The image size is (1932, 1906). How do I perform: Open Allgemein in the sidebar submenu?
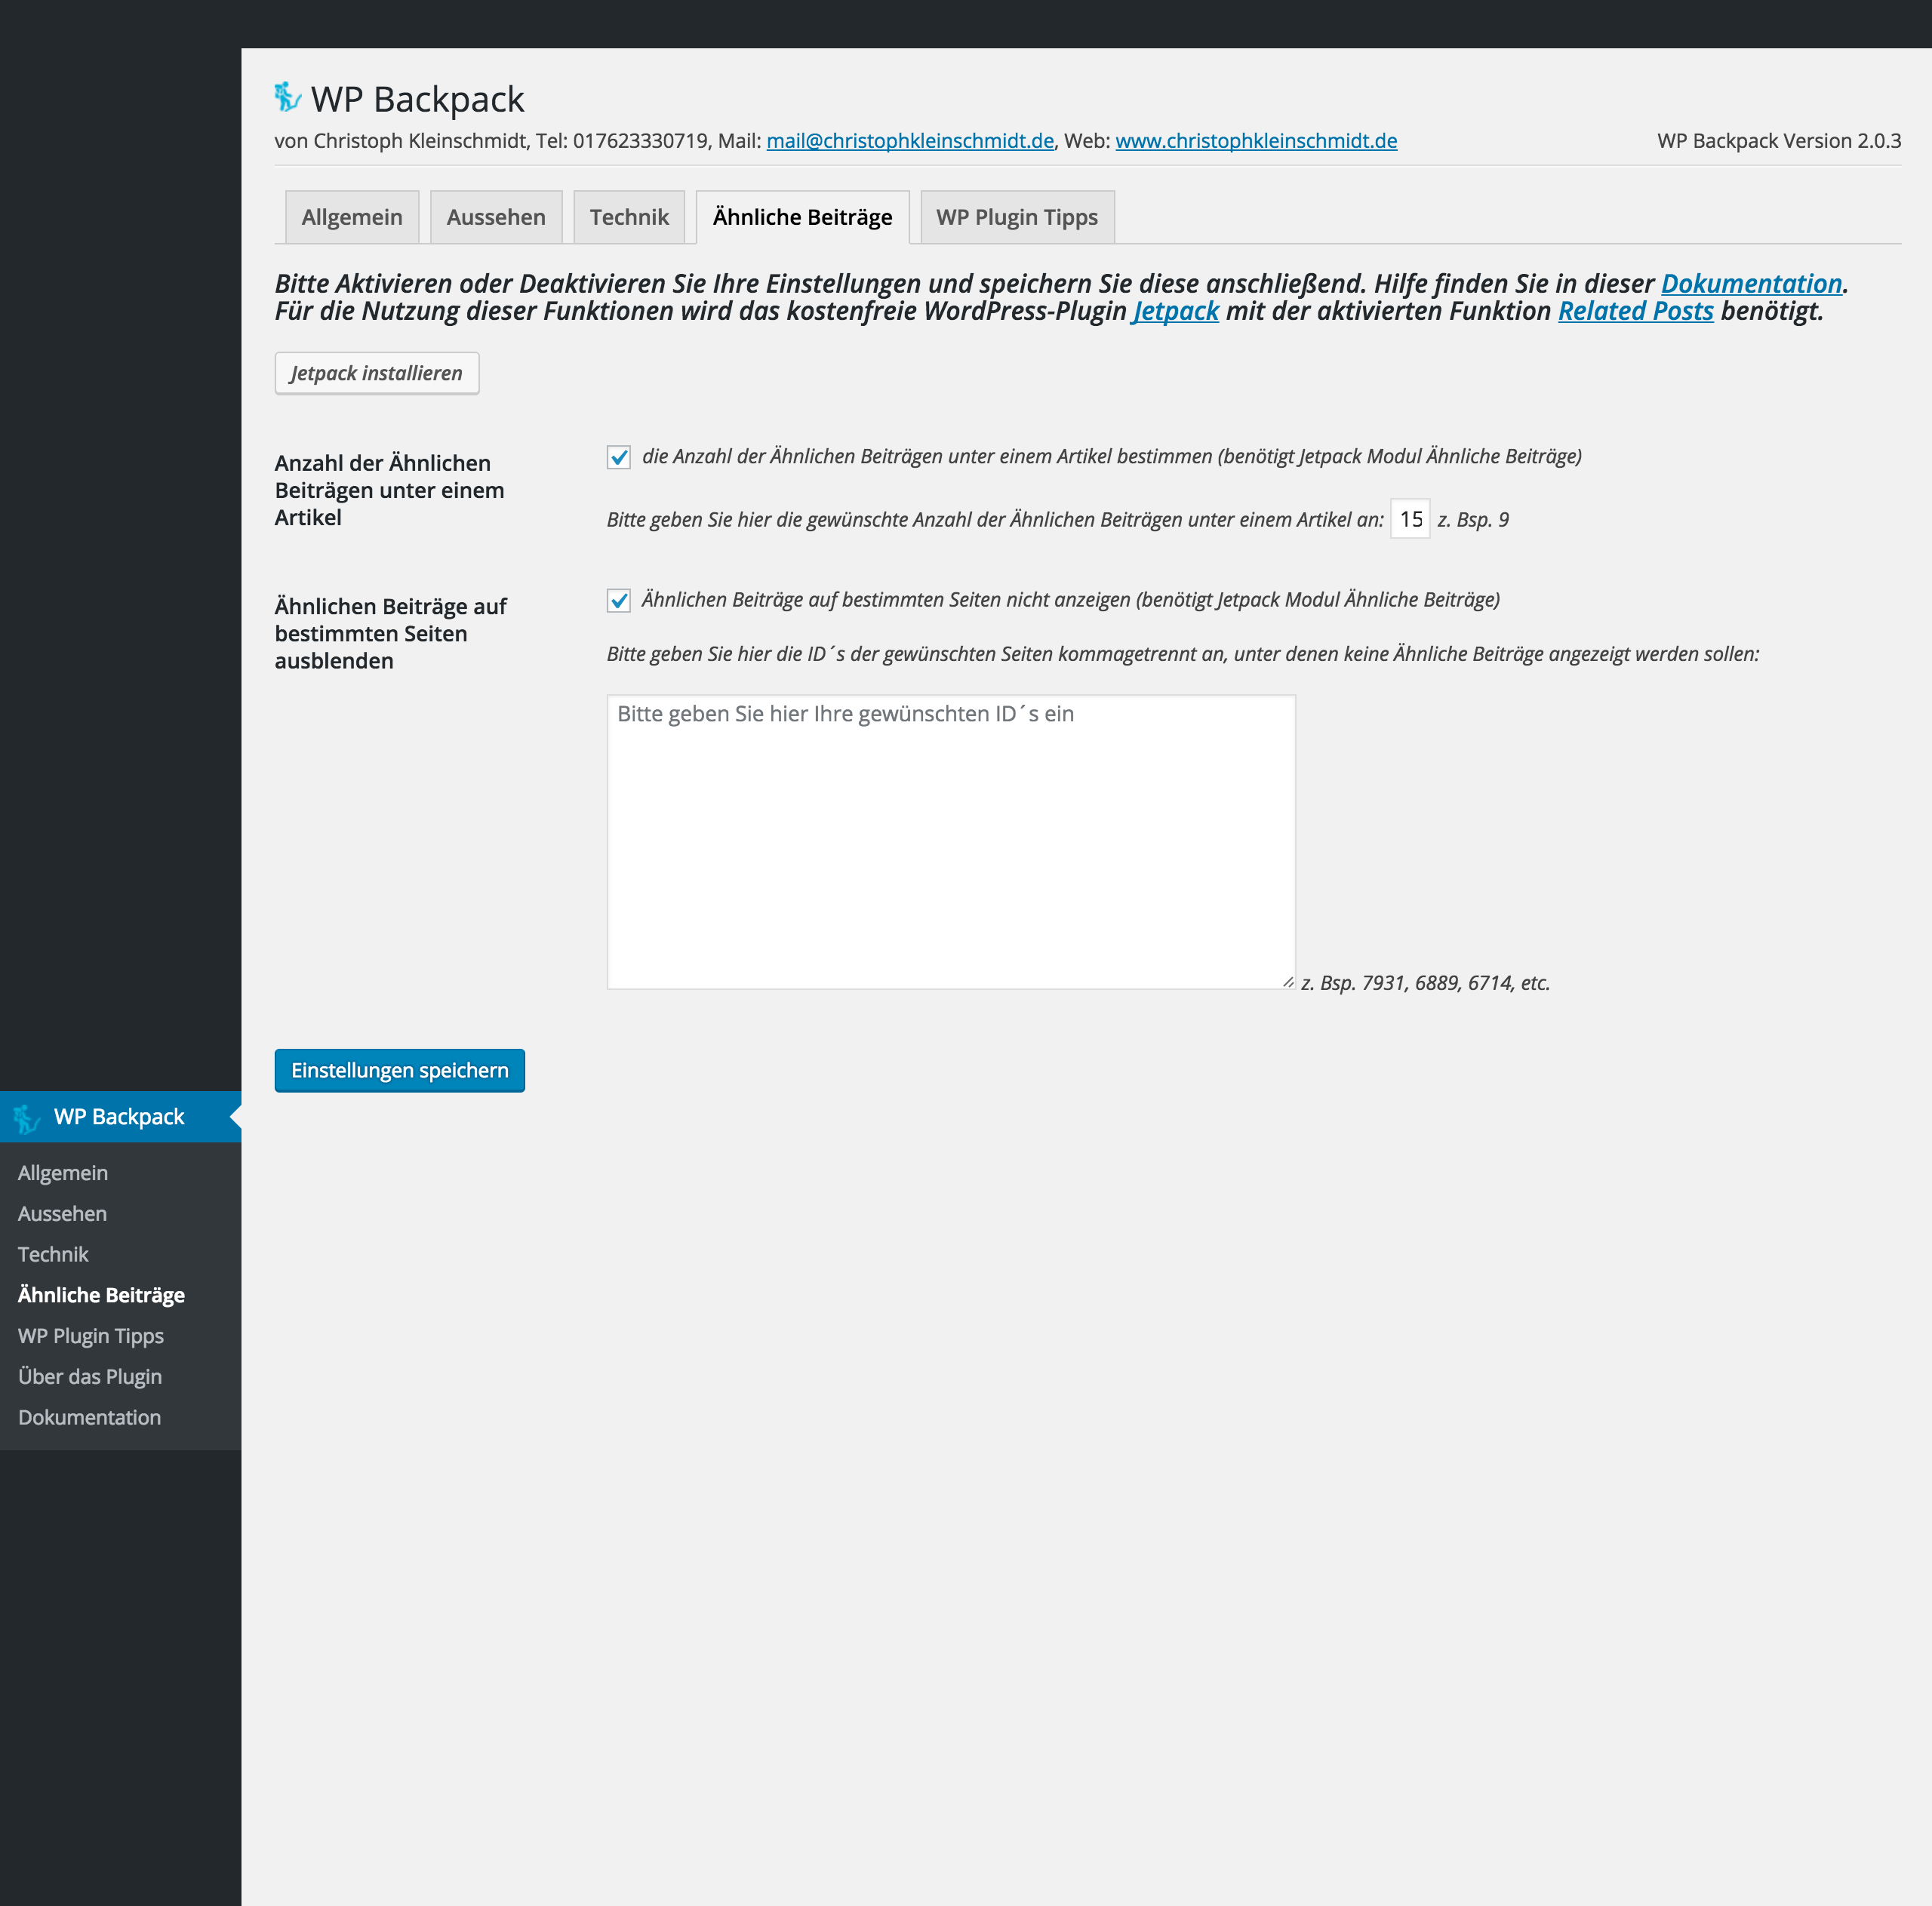pyautogui.click(x=63, y=1173)
